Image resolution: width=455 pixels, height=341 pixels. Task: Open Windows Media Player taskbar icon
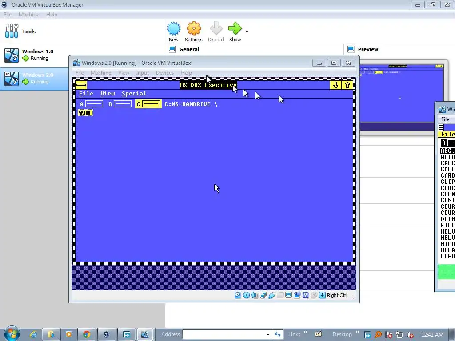pos(69,334)
